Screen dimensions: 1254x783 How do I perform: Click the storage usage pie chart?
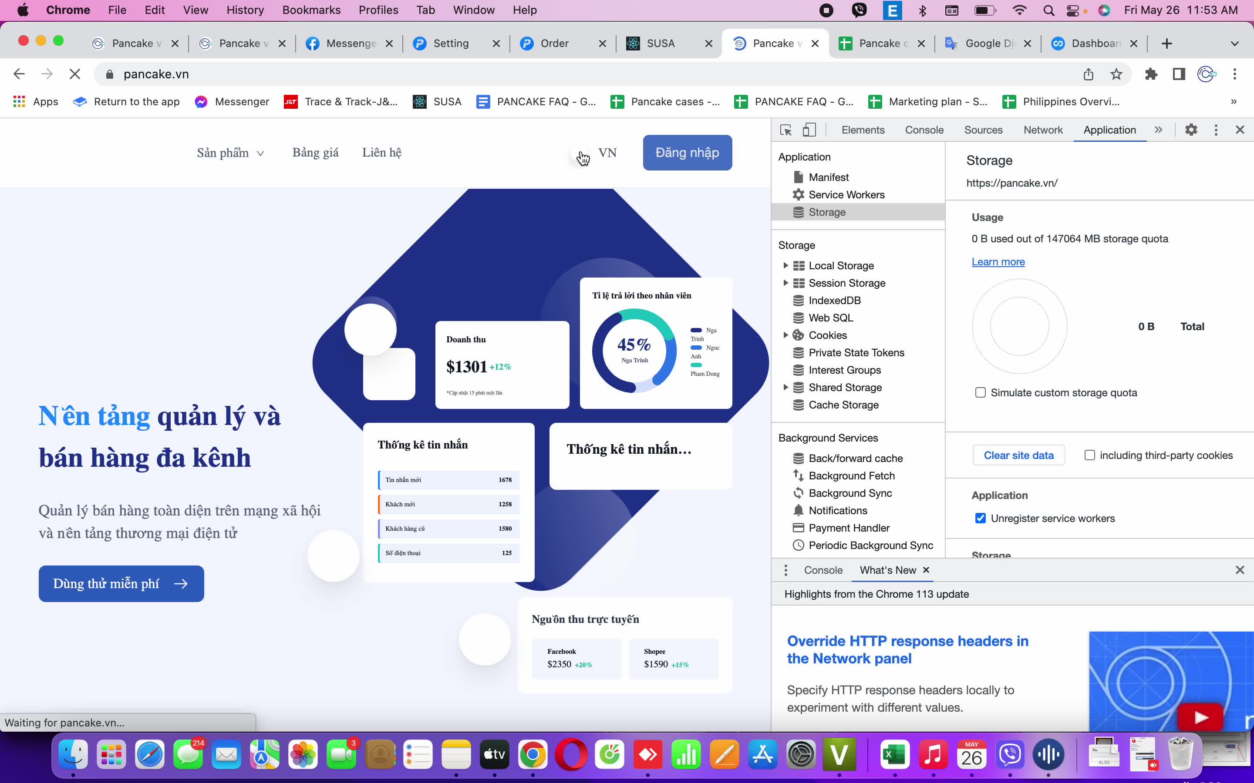[1019, 326]
